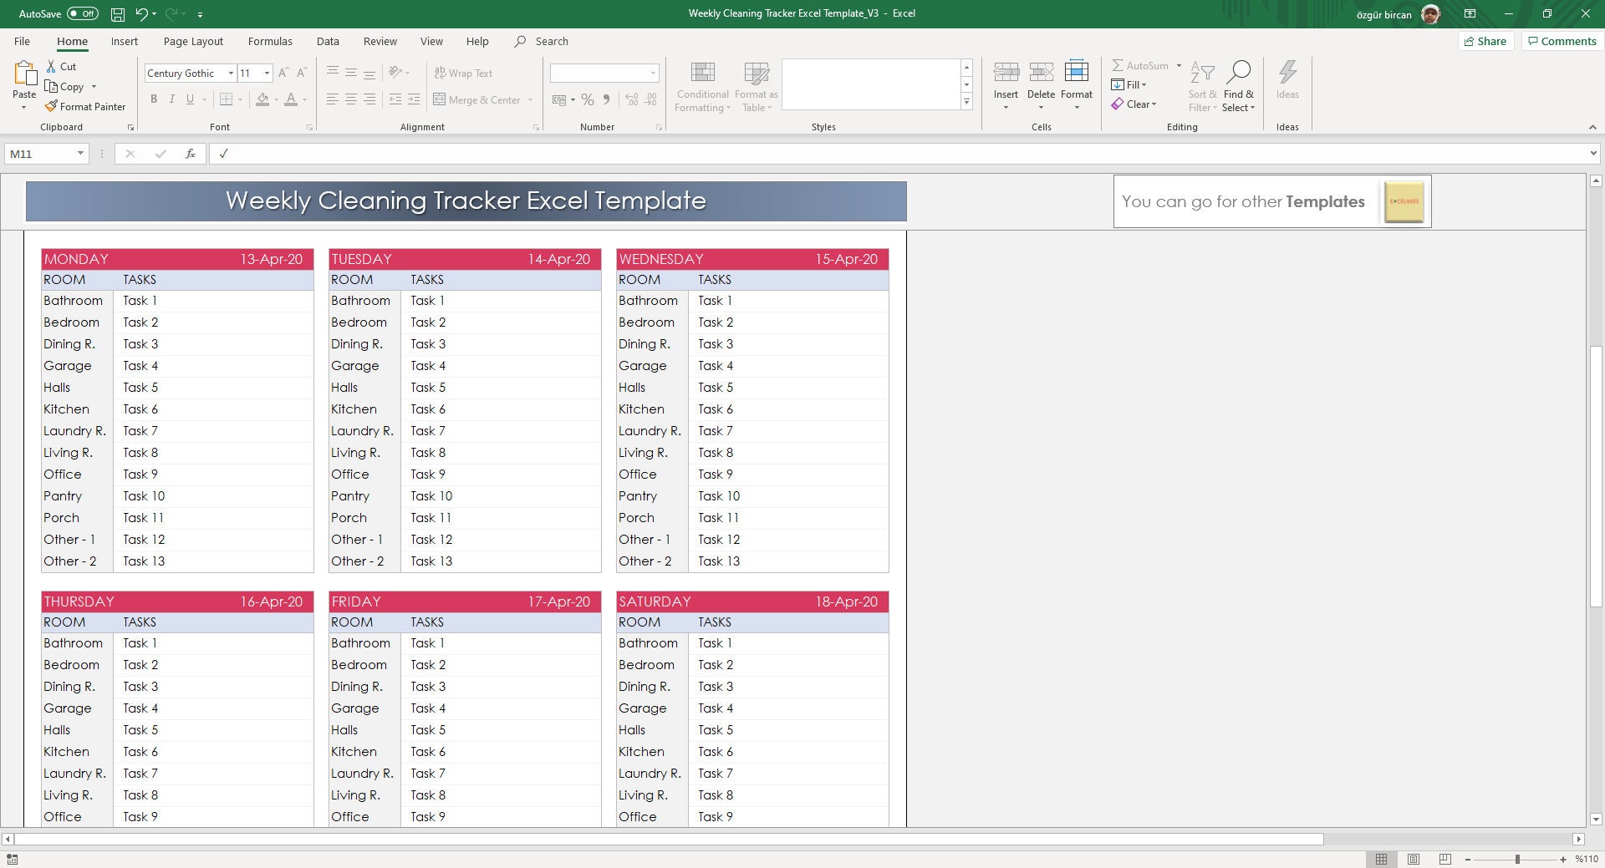Screen dimensions: 1605x868
Task: Apply underline formatting
Action: click(191, 99)
